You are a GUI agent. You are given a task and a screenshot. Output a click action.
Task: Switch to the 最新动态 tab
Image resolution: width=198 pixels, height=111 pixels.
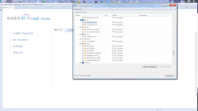[x=58, y=30]
